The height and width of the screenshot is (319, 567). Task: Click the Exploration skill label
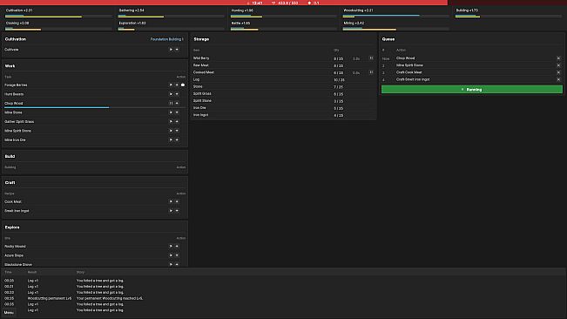pos(132,24)
